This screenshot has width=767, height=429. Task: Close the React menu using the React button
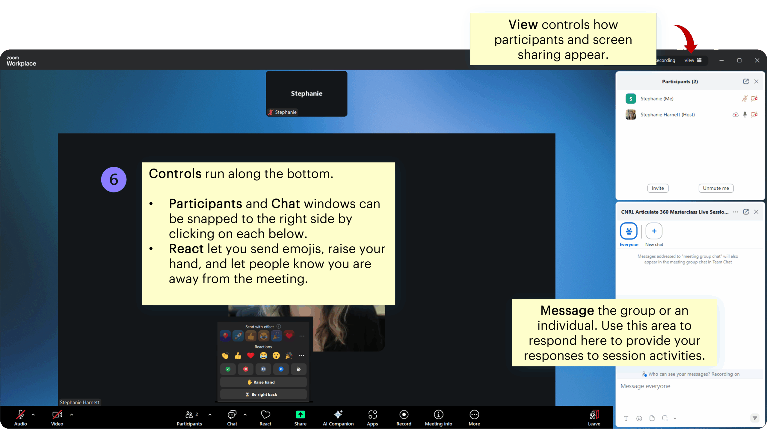tap(265, 418)
